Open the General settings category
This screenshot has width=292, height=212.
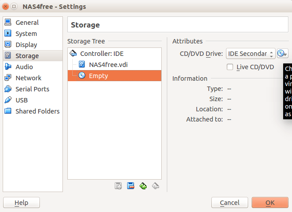point(33,23)
